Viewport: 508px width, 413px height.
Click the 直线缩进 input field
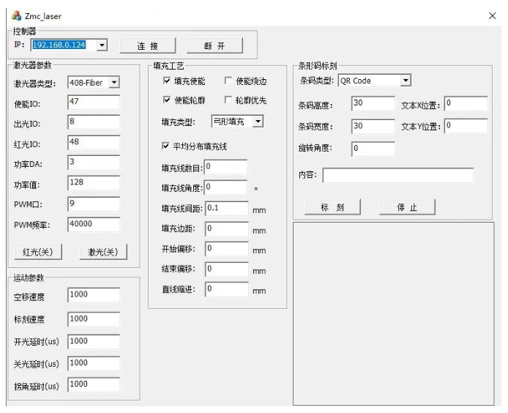click(227, 289)
